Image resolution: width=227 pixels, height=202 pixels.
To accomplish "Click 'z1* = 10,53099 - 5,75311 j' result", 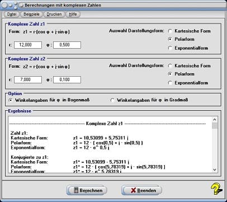I will pyautogui.click(x=101, y=162).
